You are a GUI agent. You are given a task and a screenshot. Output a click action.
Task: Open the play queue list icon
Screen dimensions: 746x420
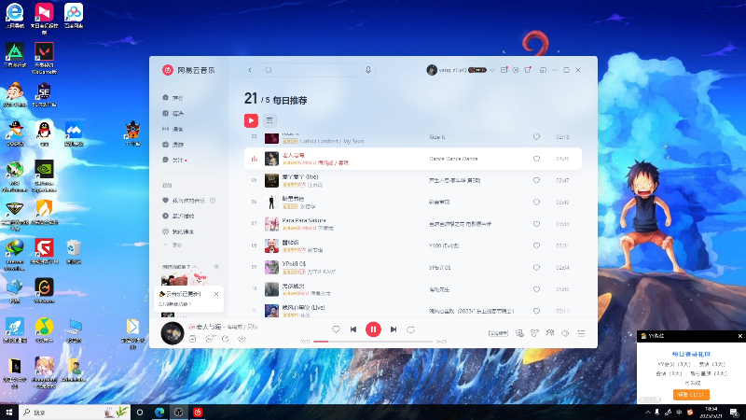click(x=581, y=333)
